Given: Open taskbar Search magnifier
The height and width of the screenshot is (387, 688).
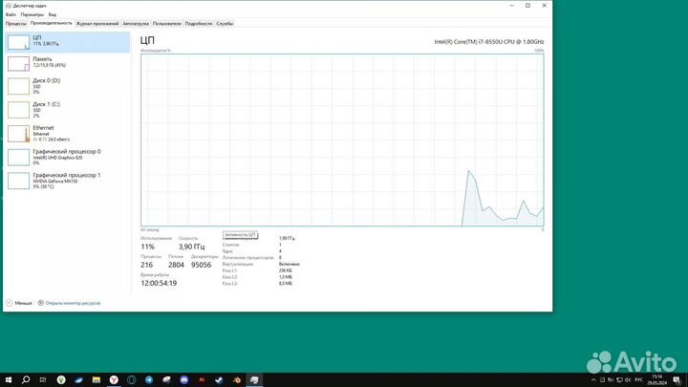Looking at the screenshot, I should coord(26,380).
